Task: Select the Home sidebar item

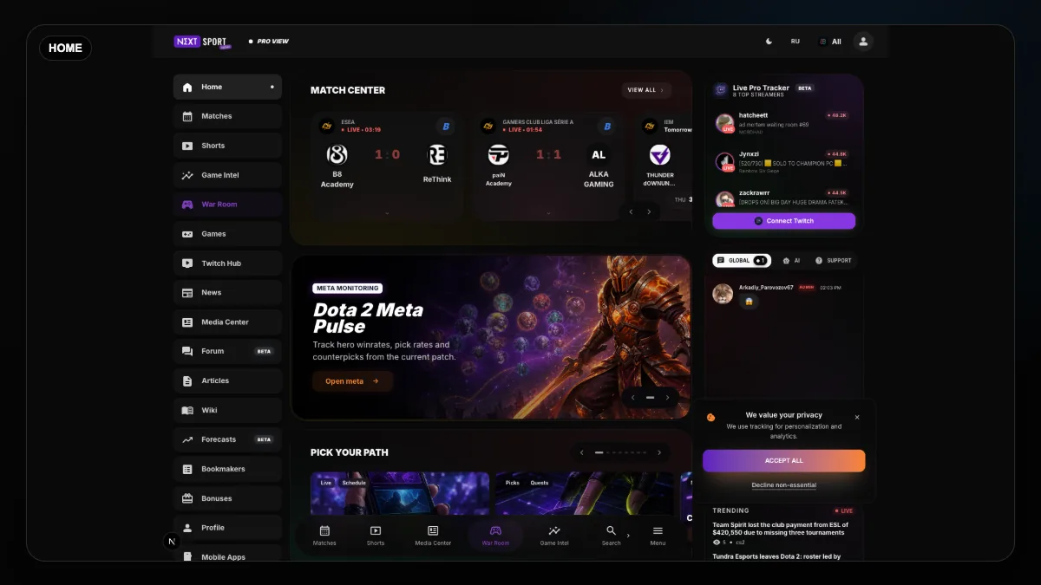Action: click(227, 87)
